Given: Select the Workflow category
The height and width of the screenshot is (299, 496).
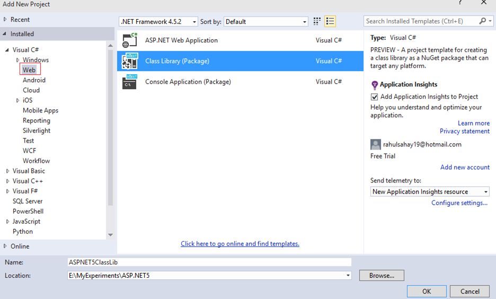Looking at the screenshot, I should (37, 161).
